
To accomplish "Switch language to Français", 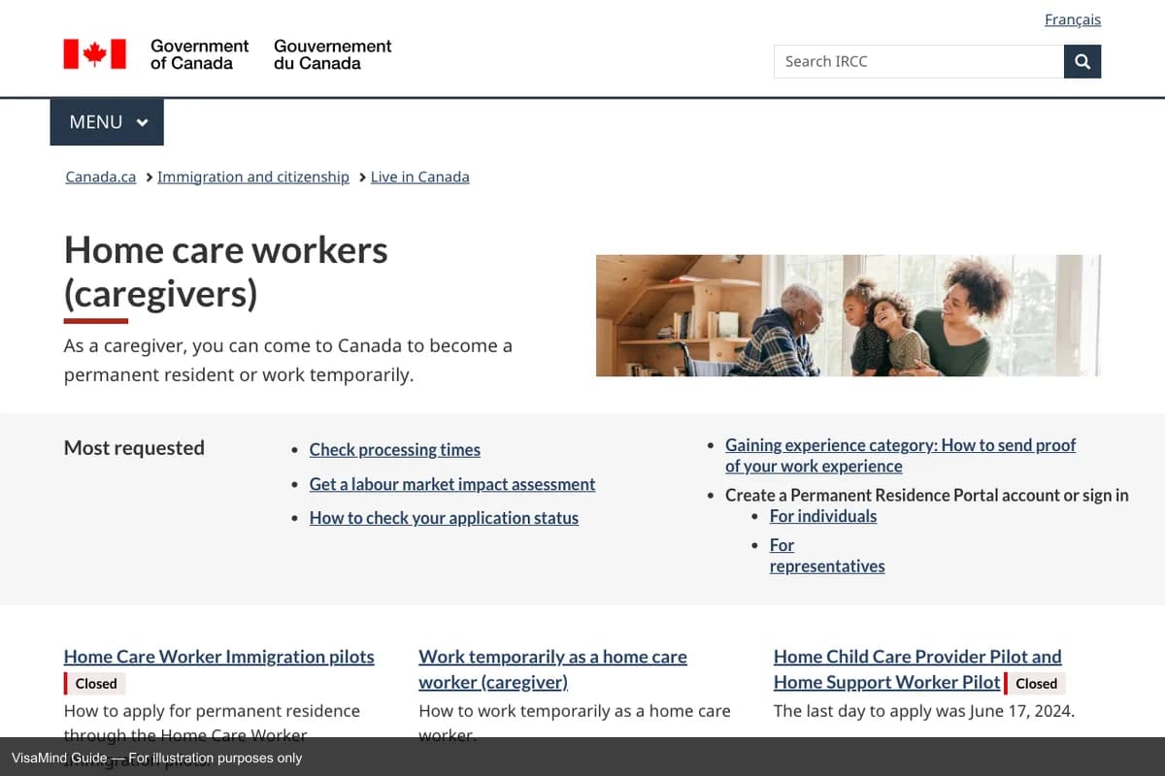I will point(1072,19).
